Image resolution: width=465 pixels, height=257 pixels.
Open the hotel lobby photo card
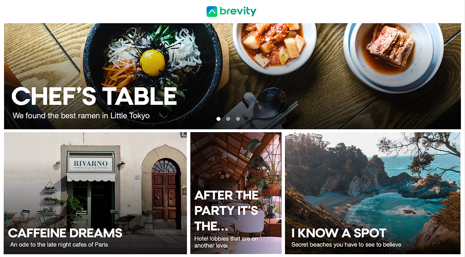[236, 193]
